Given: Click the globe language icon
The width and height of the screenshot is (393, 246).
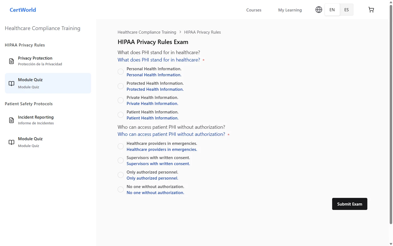Looking at the screenshot, I should 319,10.
